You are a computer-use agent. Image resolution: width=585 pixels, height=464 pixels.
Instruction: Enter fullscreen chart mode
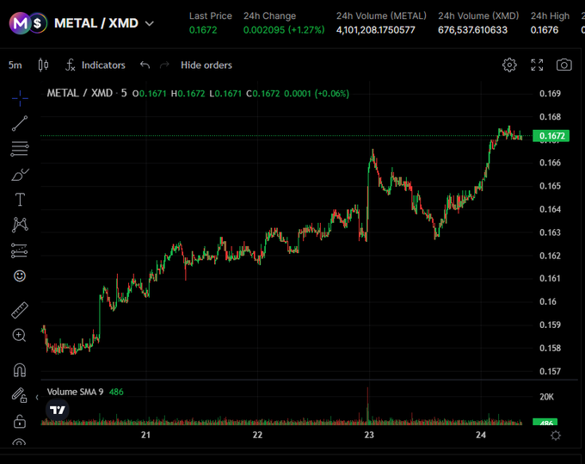537,65
